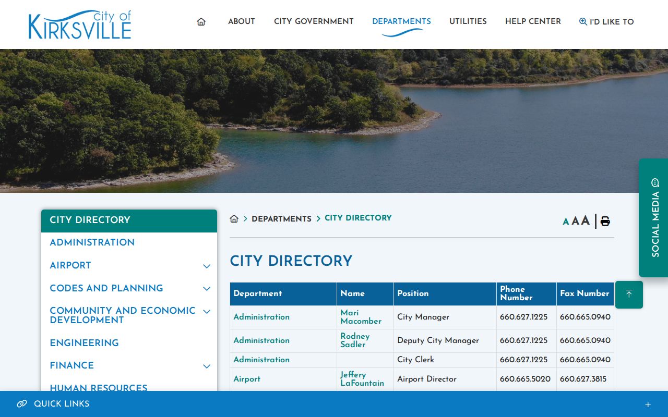Expand Quick Links with the plus icon
This screenshot has height=417, width=668.
648,404
